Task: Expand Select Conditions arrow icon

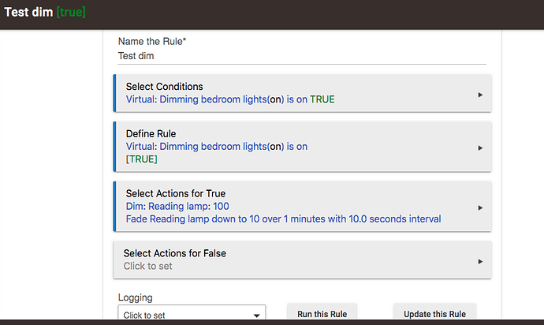Action: click(x=480, y=95)
